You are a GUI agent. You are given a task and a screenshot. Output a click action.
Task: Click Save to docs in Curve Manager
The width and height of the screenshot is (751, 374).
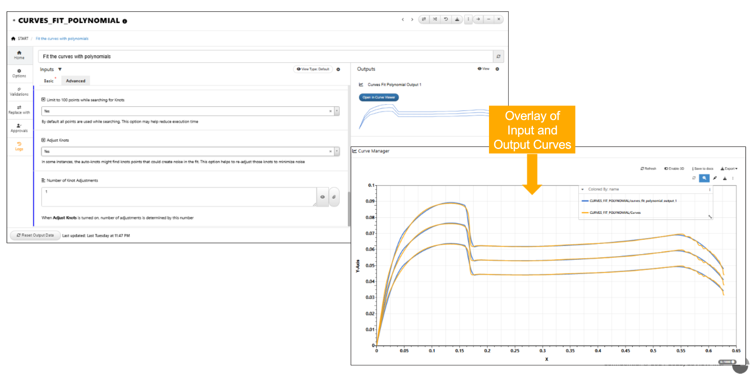[703, 169]
